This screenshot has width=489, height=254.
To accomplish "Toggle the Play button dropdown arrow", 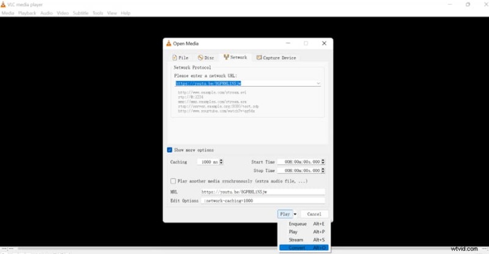I will pyautogui.click(x=295, y=214).
